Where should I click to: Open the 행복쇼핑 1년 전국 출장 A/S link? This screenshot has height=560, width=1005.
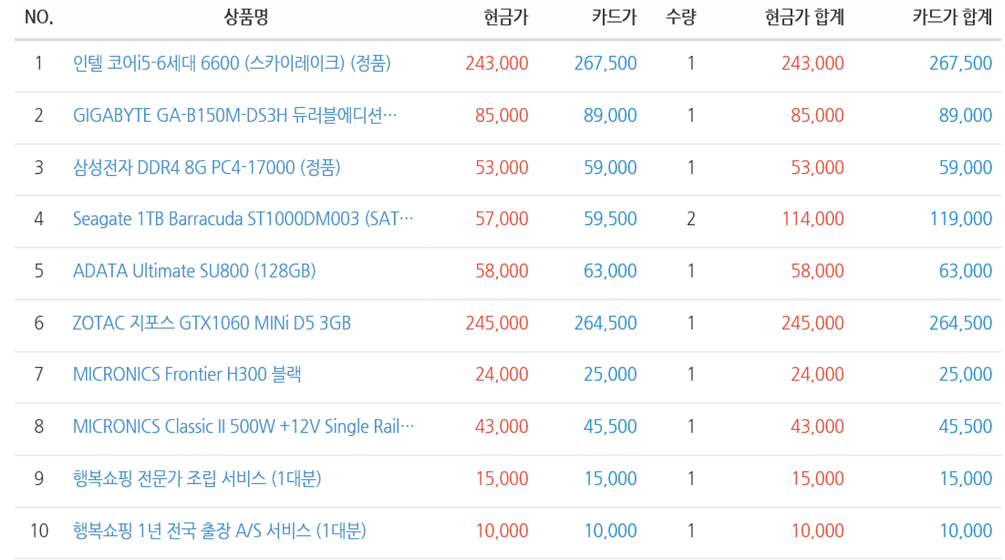pyautogui.click(x=219, y=530)
